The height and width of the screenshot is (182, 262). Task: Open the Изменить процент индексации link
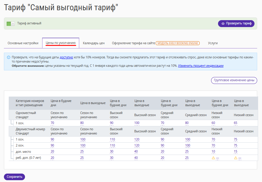point(201,66)
